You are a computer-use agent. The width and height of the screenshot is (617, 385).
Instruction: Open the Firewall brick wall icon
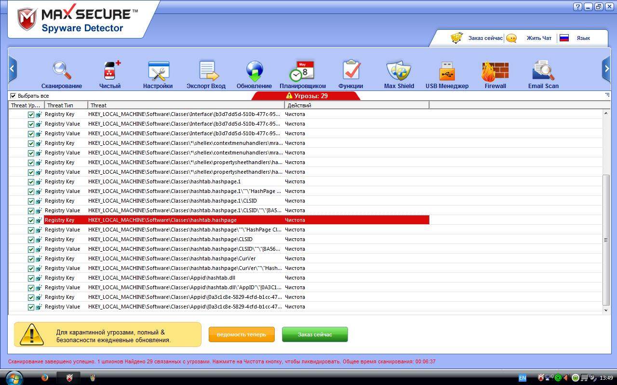tap(495, 71)
